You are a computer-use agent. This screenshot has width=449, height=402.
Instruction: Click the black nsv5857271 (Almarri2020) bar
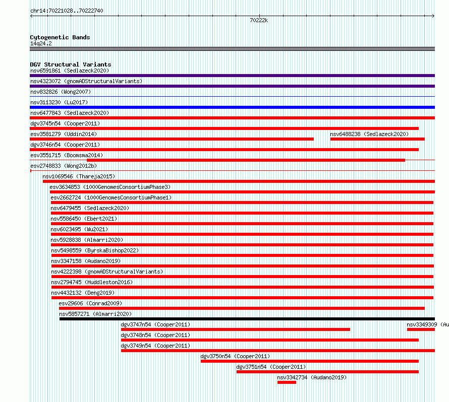pyautogui.click(x=247, y=319)
